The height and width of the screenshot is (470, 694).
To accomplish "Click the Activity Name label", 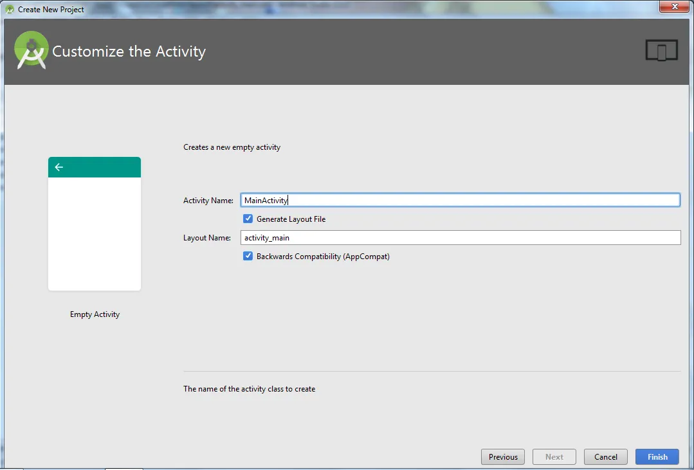I will 208,201.
